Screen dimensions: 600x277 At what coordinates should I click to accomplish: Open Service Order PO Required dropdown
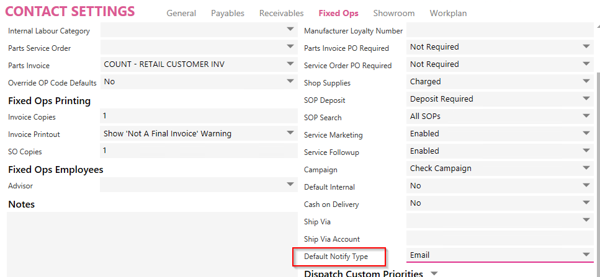(499, 64)
